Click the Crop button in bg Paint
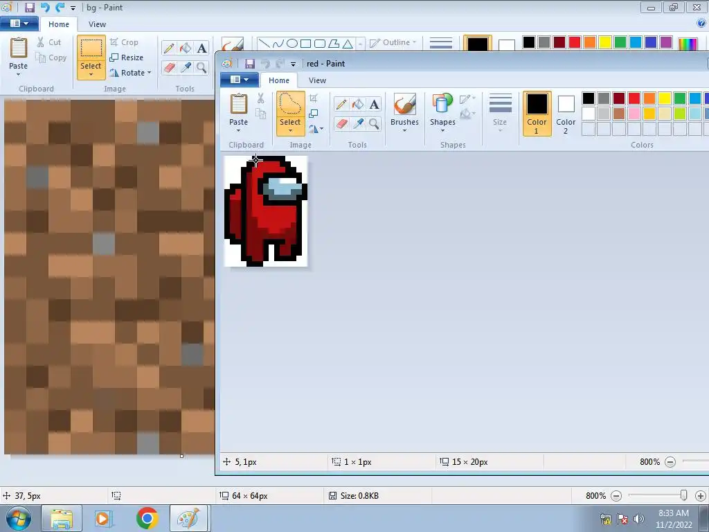This screenshot has height=532, width=709. click(124, 42)
